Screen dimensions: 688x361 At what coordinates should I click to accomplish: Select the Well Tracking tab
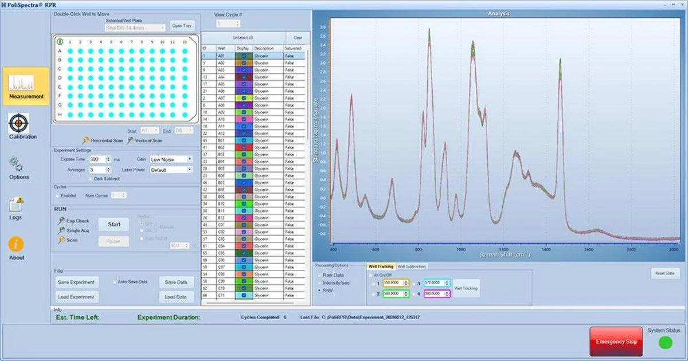381,266
